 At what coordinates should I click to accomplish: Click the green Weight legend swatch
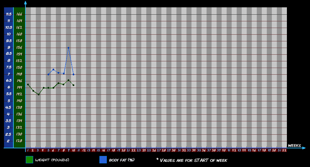(29, 160)
